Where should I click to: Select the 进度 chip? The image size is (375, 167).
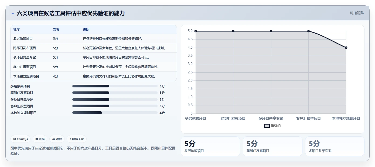coord(57,139)
